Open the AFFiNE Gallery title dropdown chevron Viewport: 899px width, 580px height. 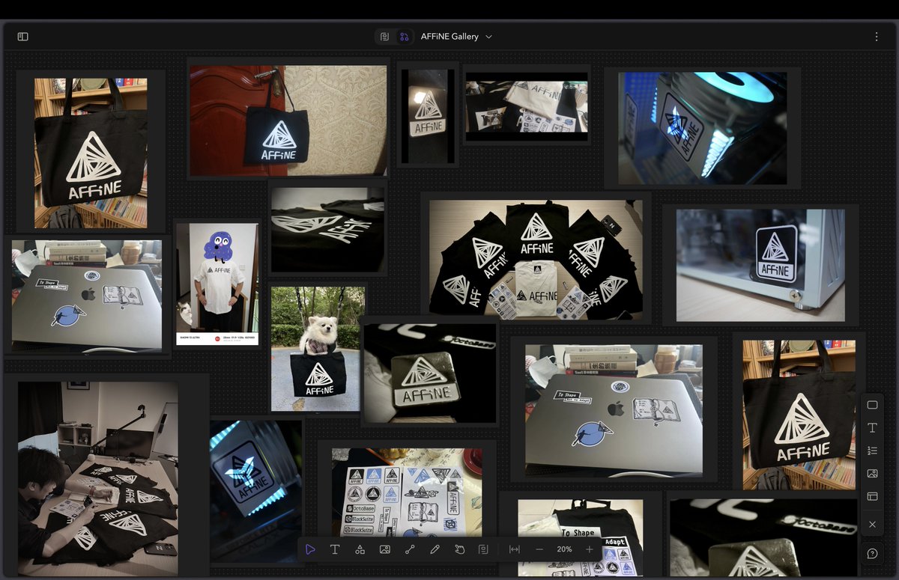tap(488, 37)
